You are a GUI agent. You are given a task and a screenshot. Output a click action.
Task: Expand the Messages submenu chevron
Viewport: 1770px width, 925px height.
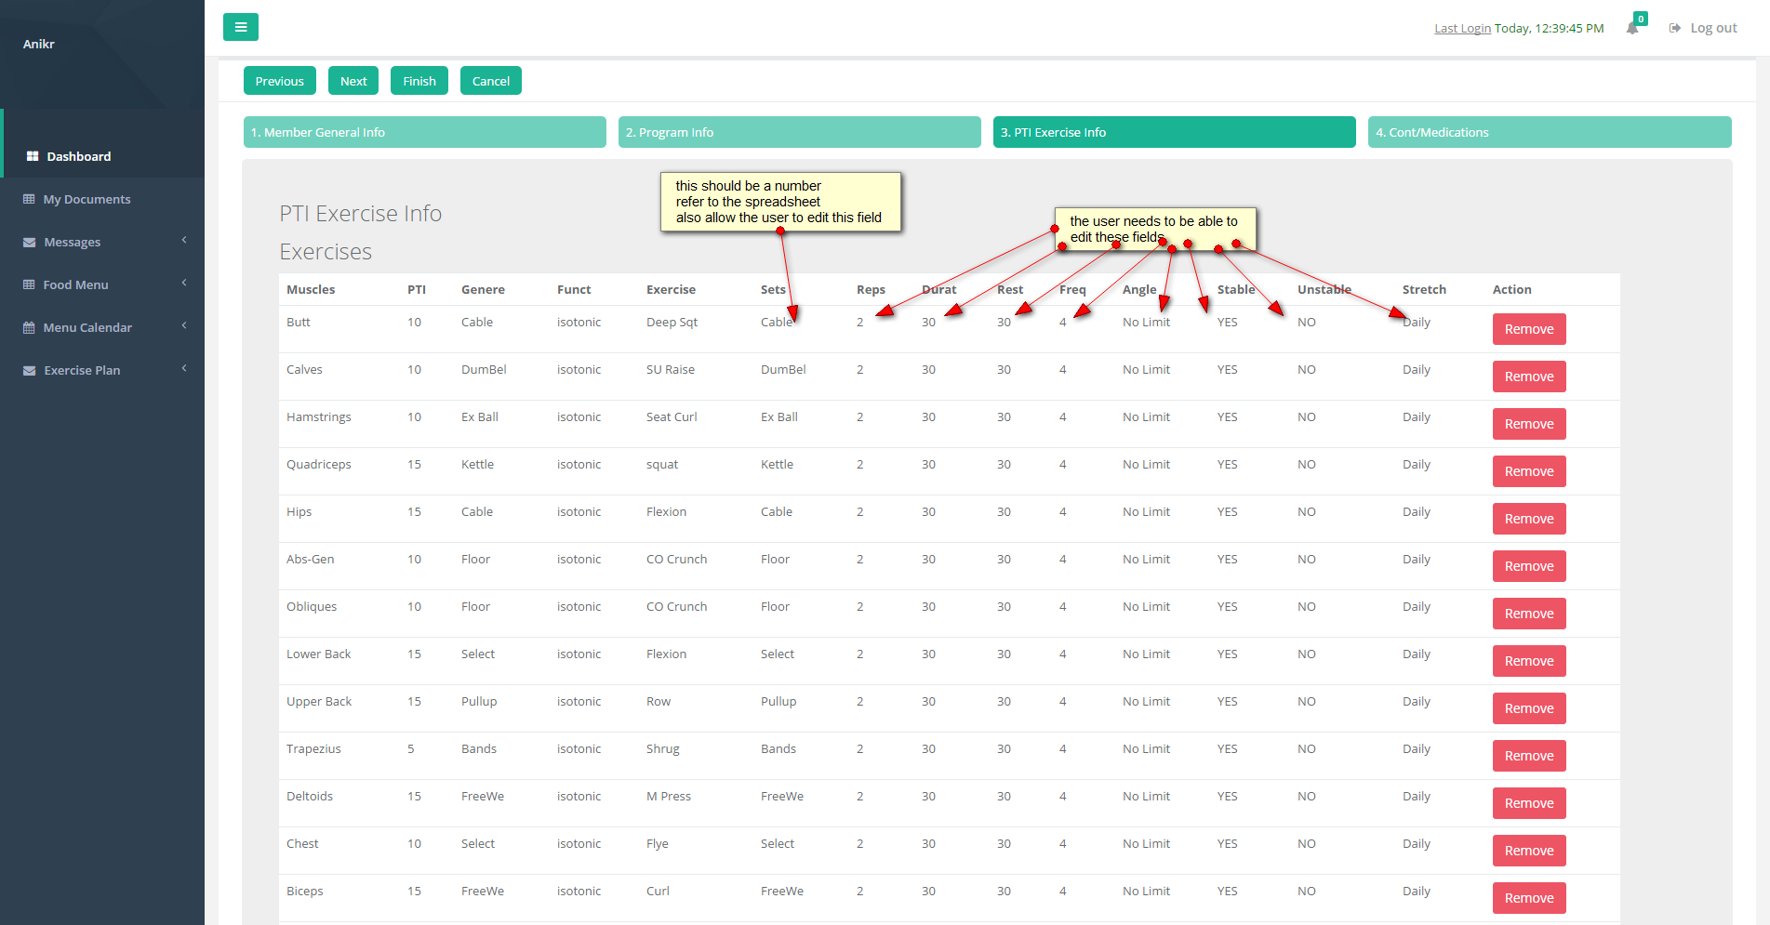(x=184, y=241)
